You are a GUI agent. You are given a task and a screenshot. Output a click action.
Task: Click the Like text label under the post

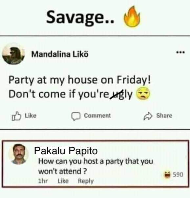31,116
